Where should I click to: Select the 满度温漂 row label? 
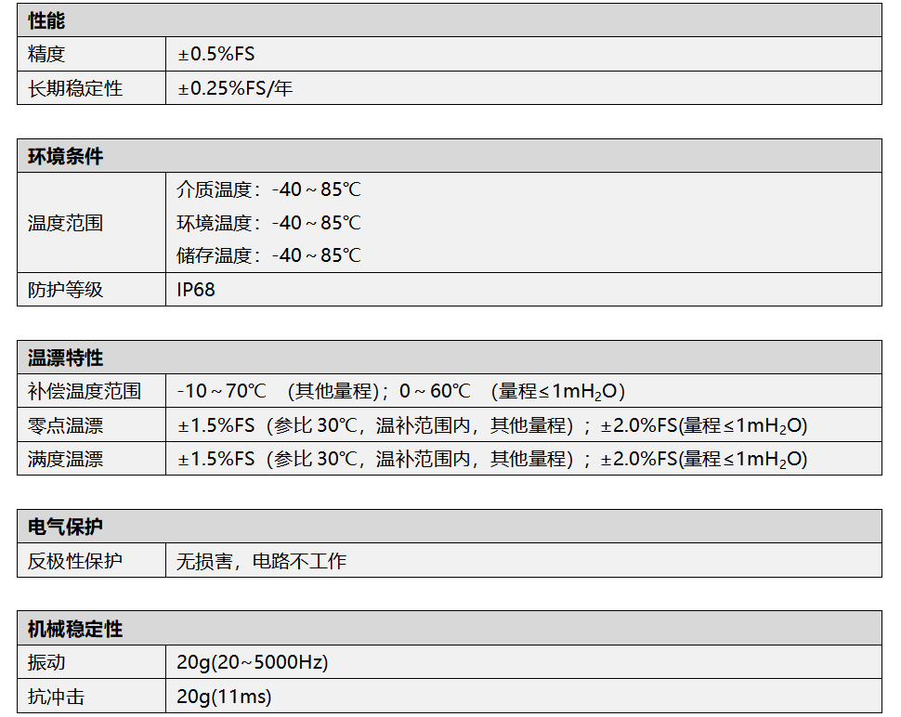click(x=65, y=459)
